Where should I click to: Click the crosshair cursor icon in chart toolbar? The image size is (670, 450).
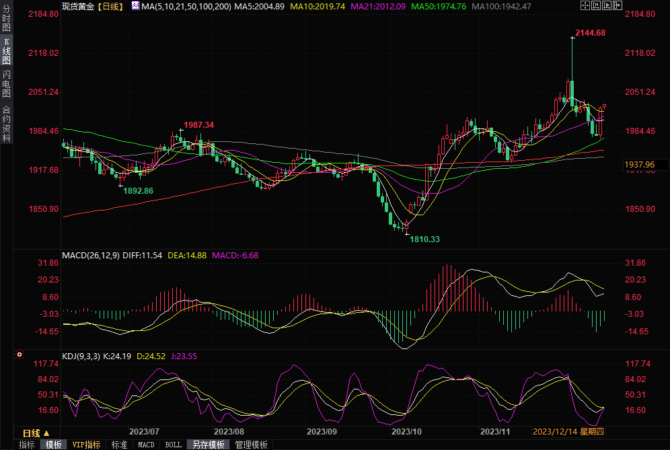(585, 6)
